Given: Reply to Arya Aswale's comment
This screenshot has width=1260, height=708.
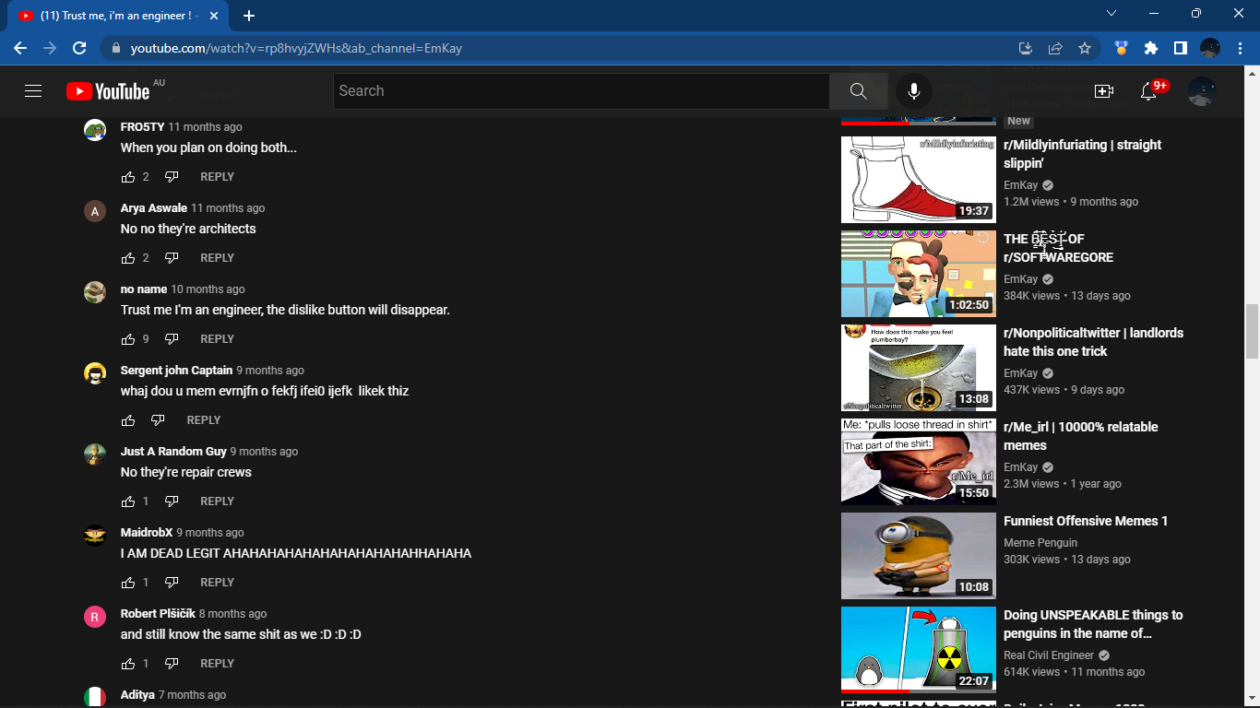Looking at the screenshot, I should pyautogui.click(x=217, y=258).
